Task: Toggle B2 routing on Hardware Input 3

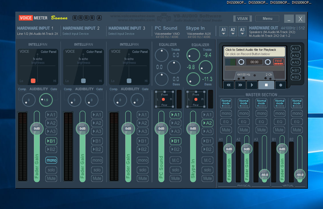Action: pos(143,149)
